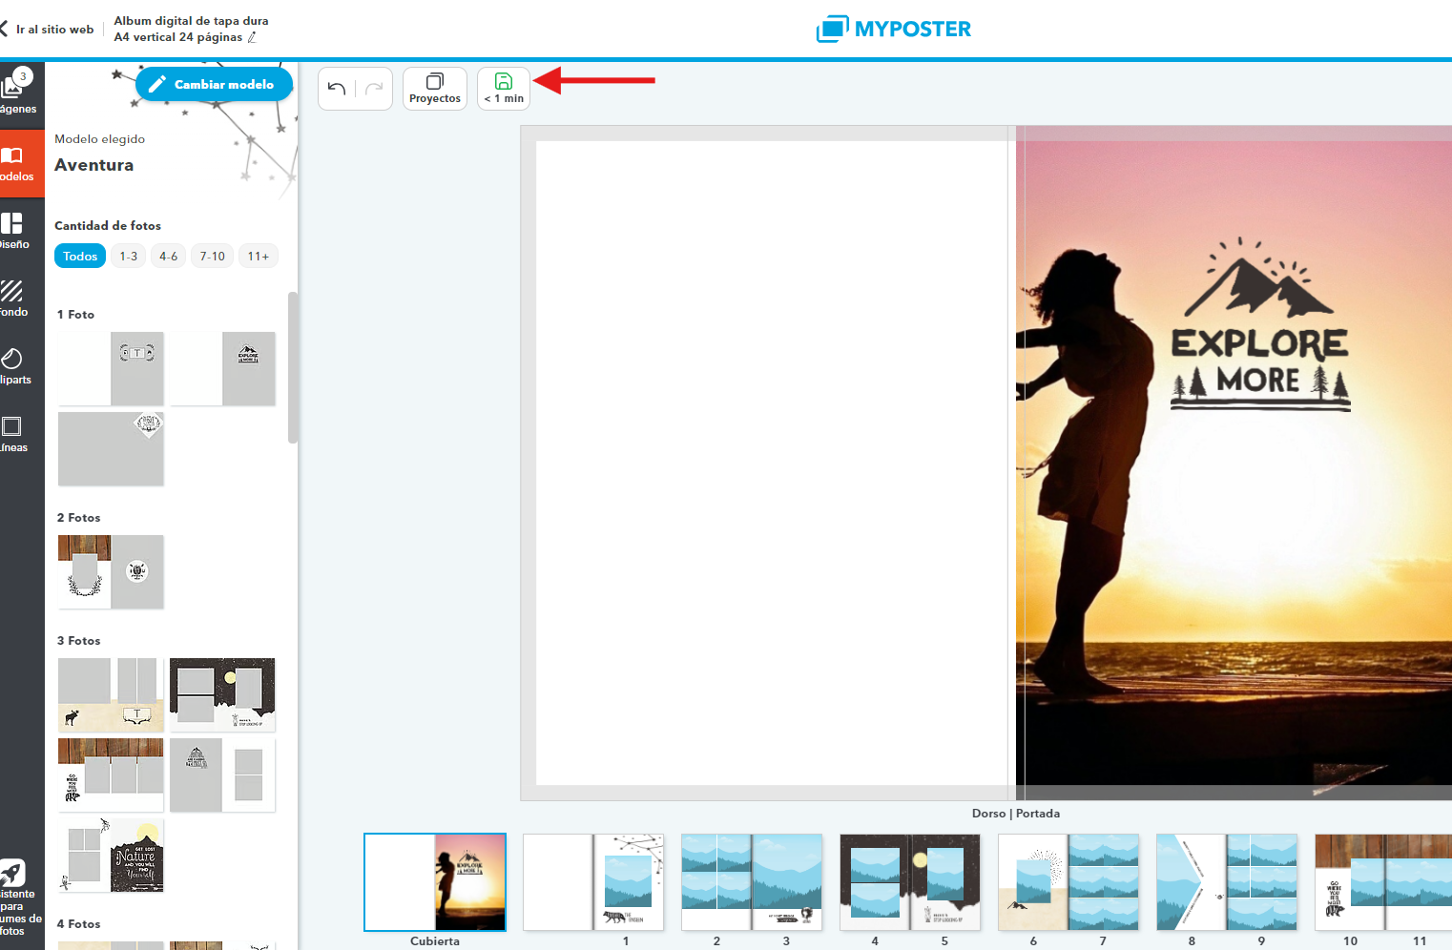Select pages 4-5 spread thumbnail
Image resolution: width=1452 pixels, height=950 pixels.
[910, 882]
